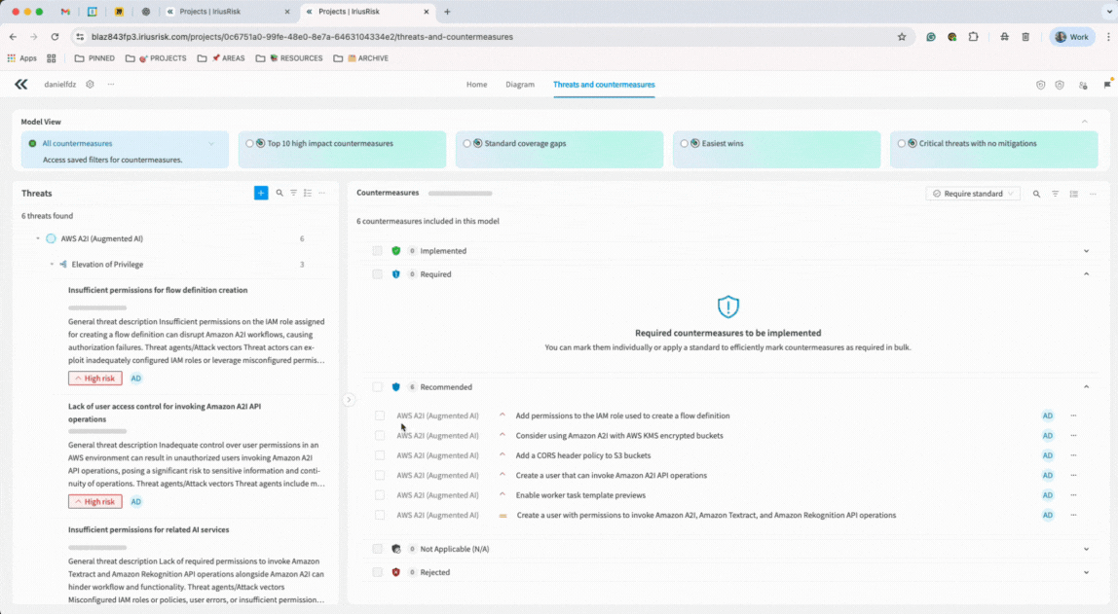
Task: Expand the Implemented section chevron
Action: (1087, 251)
